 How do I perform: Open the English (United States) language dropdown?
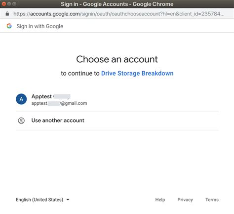point(42,200)
